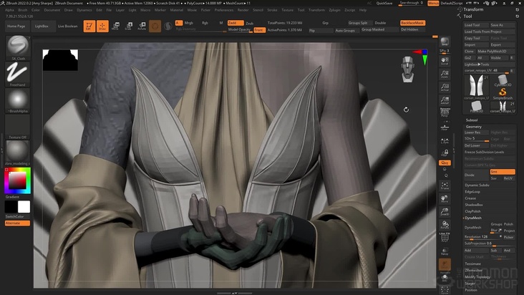Screen dimensions: 524x295
Task: Click the Make PolyMesh3D button
Action: pyautogui.click(x=495, y=51)
